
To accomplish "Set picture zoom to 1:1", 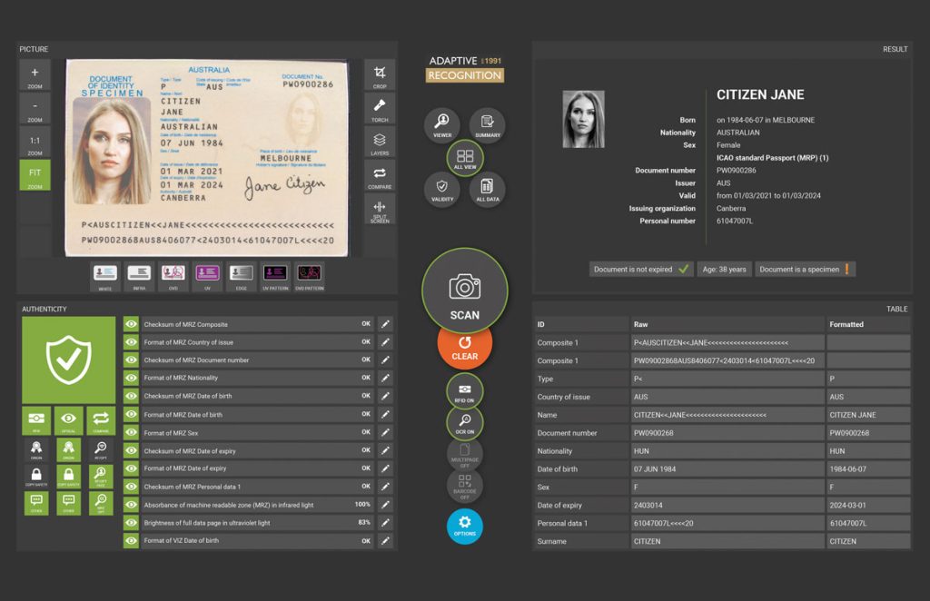I will [x=35, y=143].
